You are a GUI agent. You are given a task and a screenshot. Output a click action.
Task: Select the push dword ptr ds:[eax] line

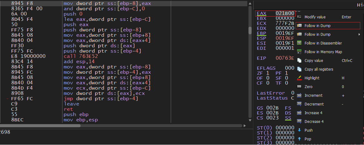(99, 46)
